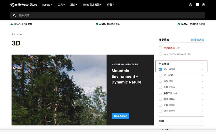This screenshot has height=132, width=216.
Task: Open the shopping cart icon
Action: [x=190, y=5]
